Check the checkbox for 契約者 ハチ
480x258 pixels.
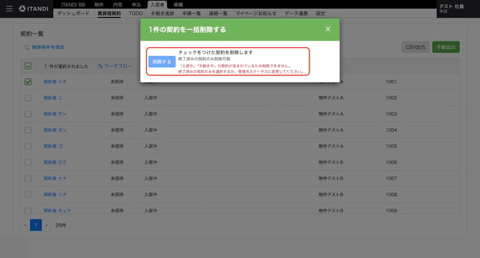tap(28, 194)
